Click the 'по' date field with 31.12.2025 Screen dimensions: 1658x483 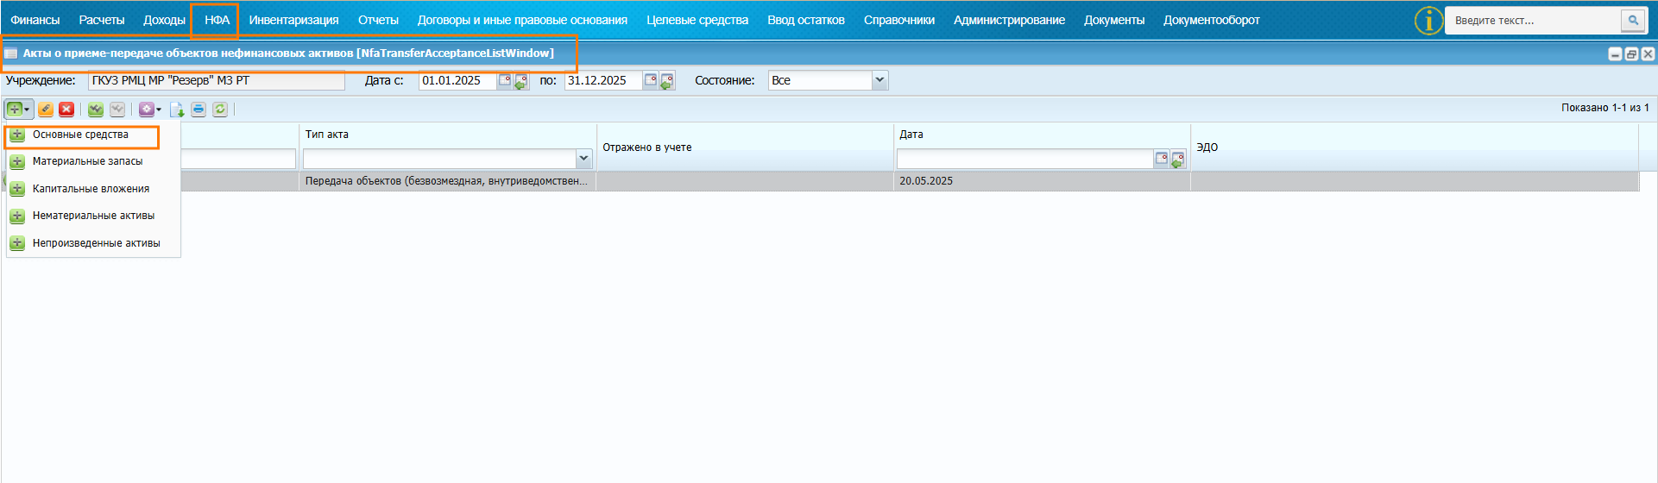pos(603,80)
